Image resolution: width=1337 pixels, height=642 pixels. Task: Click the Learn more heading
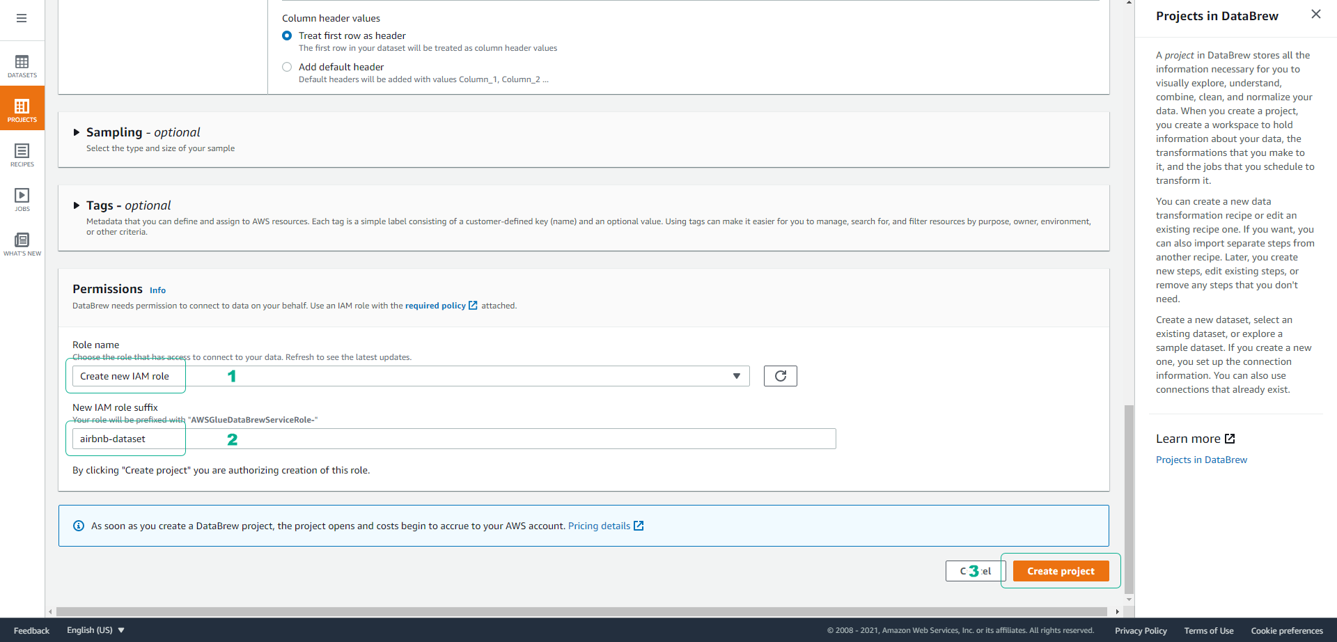click(1188, 439)
